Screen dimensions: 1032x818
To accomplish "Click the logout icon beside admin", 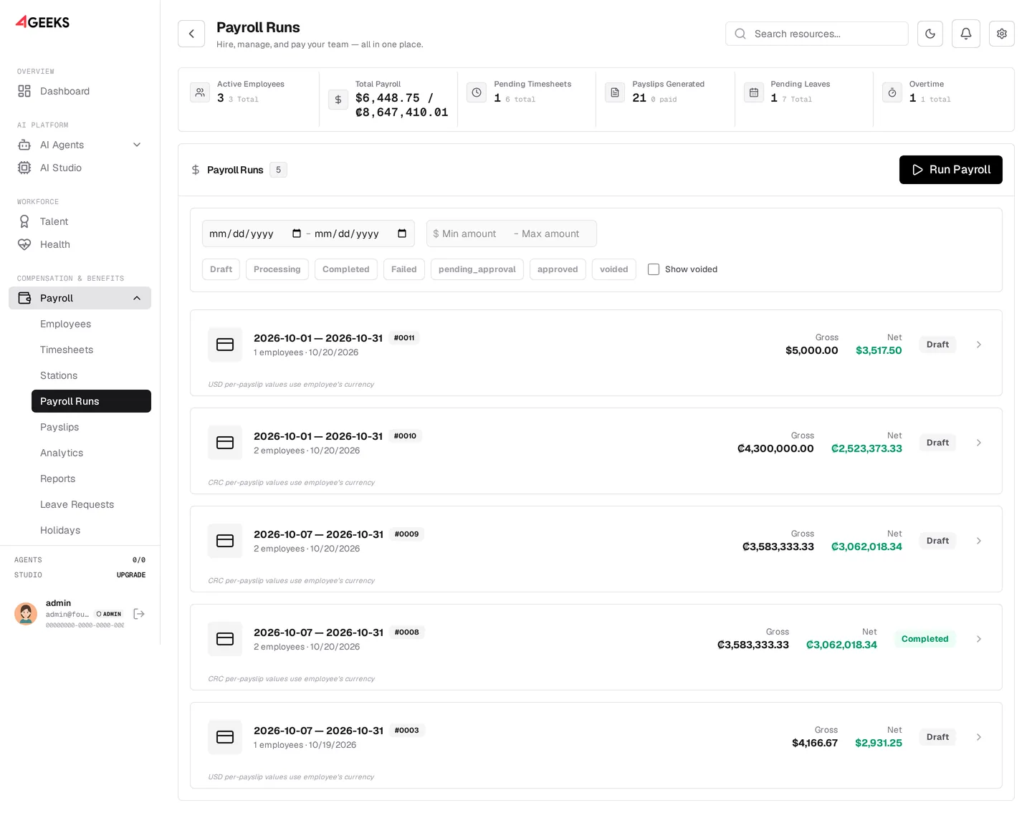I will [139, 614].
